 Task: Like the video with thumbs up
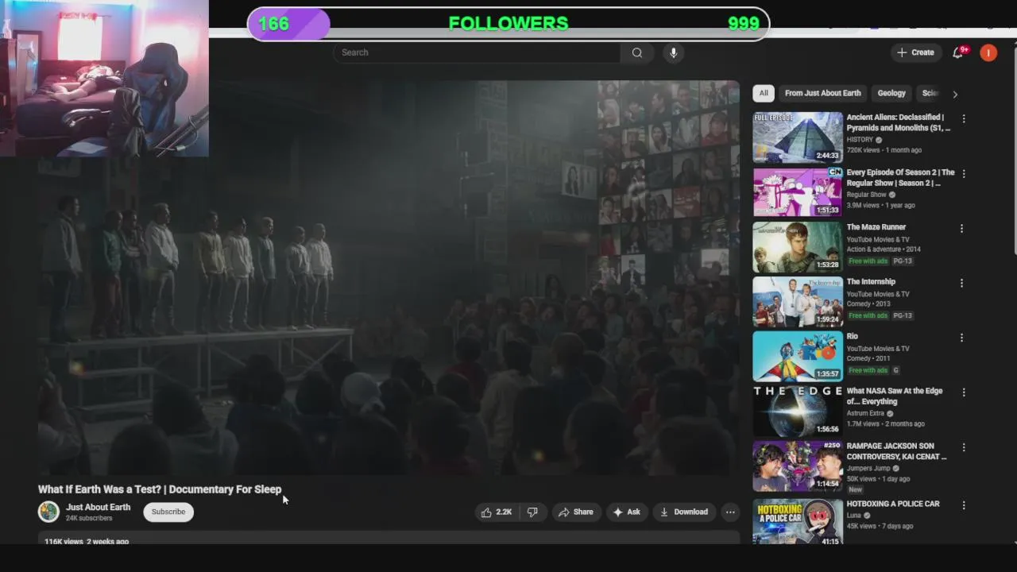click(x=497, y=512)
